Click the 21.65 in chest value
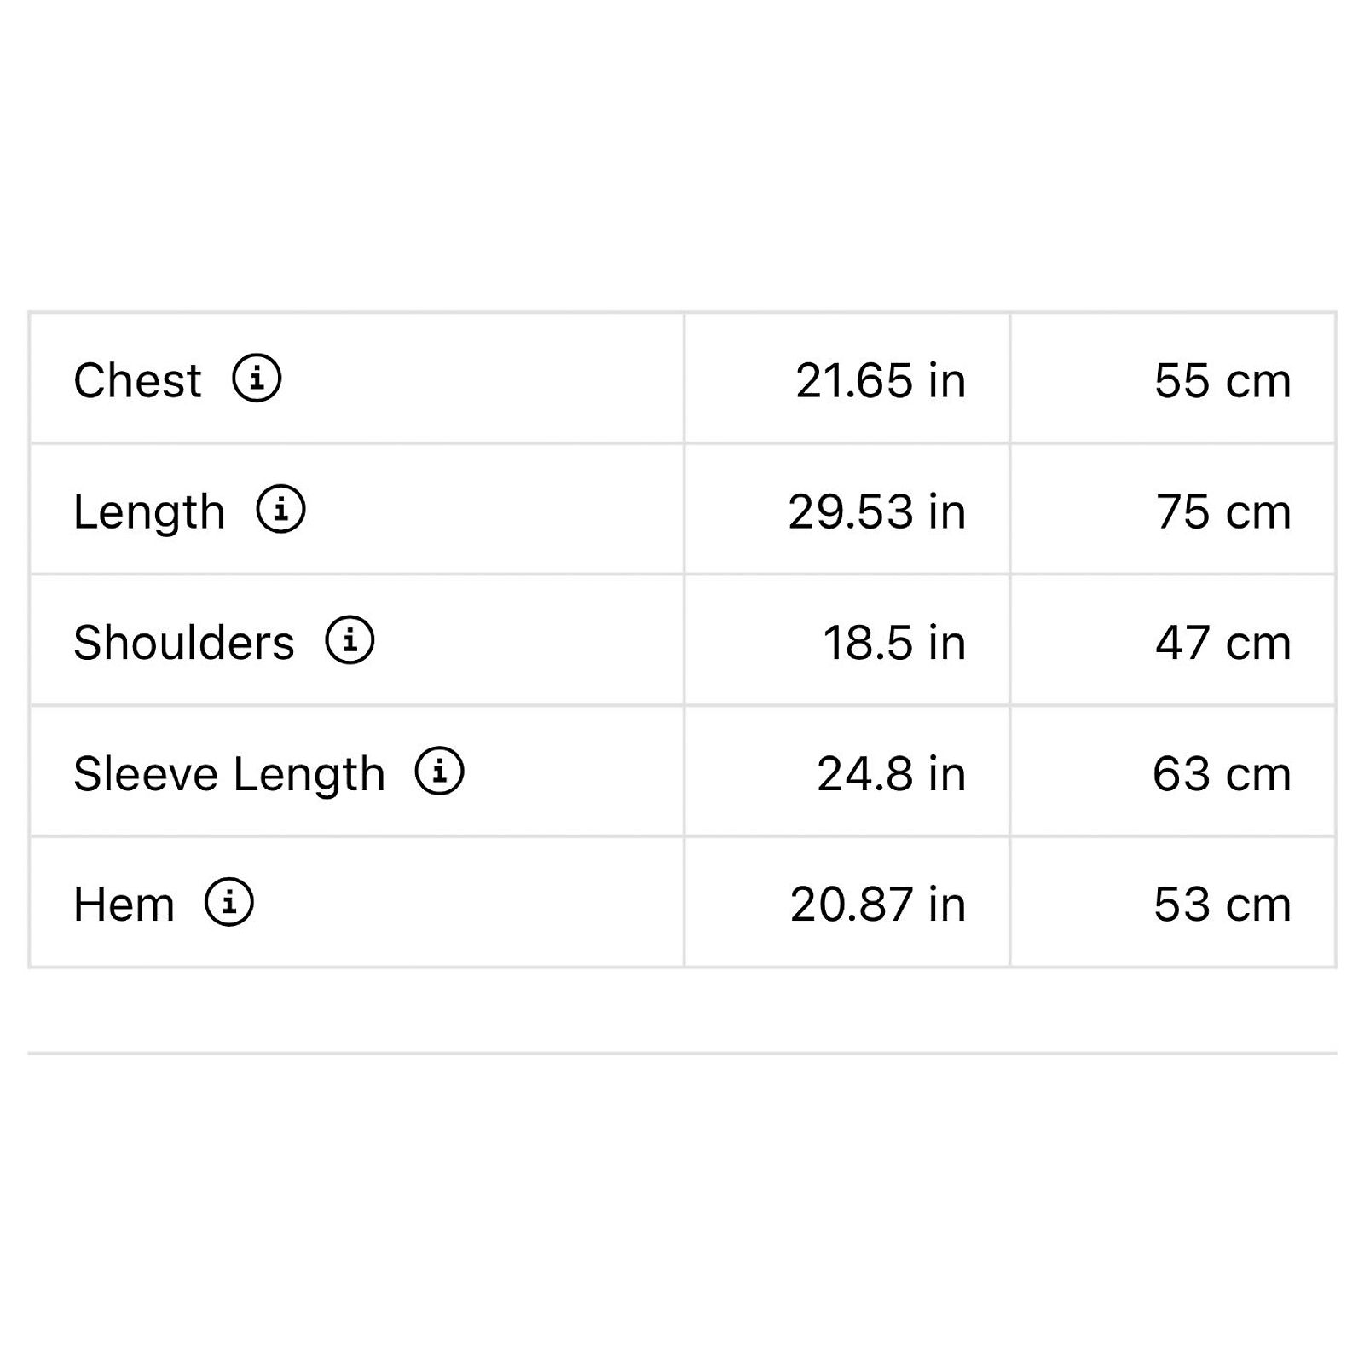The image size is (1364, 1364). (881, 380)
